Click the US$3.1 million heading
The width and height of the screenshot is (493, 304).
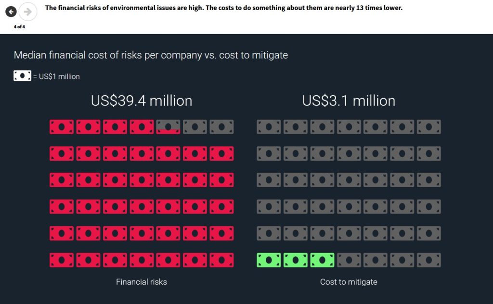point(349,101)
